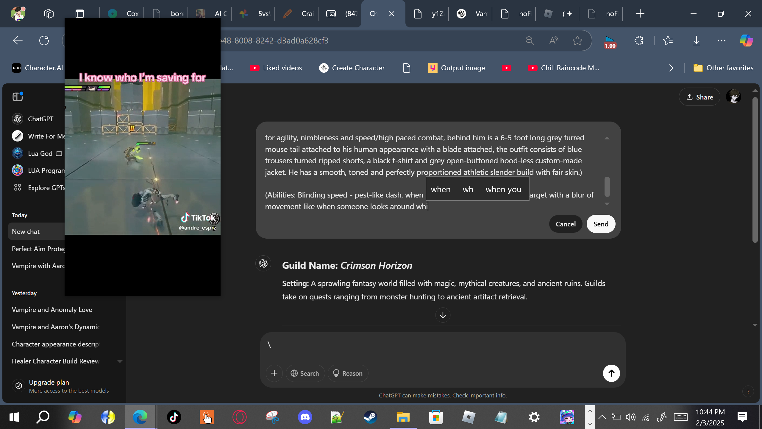Open the Output image bookmark
762x429 pixels.
point(457,68)
